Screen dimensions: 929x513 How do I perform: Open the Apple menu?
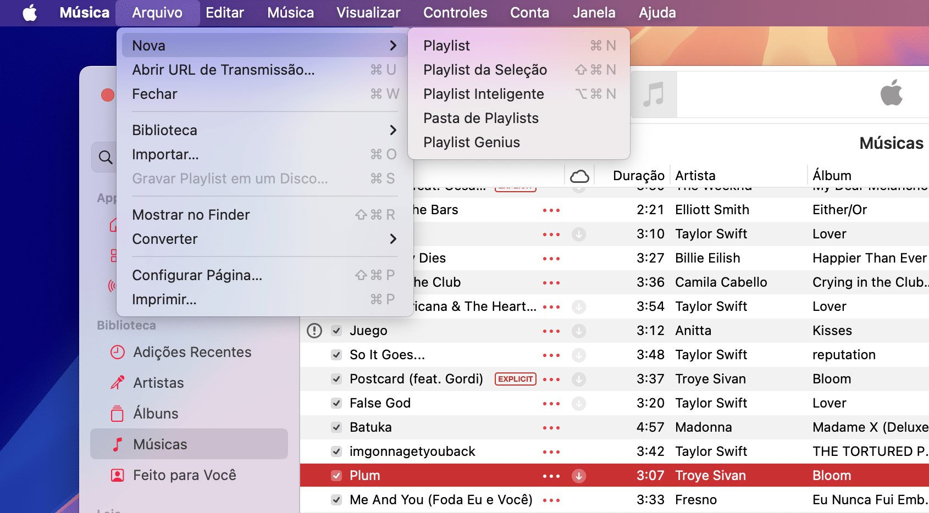[30, 13]
